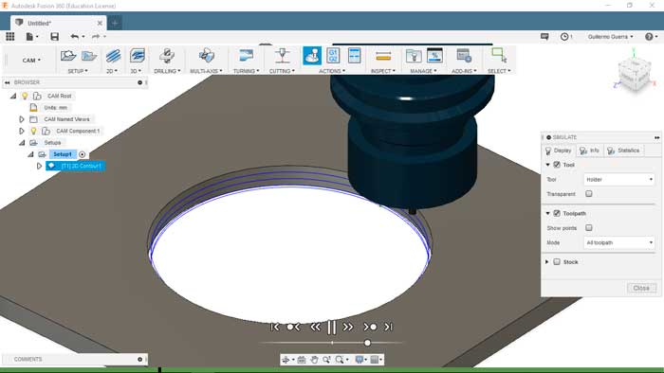This screenshot has width=664, height=373.
Task: Click the orbit navigation icon
Action: coord(286,360)
